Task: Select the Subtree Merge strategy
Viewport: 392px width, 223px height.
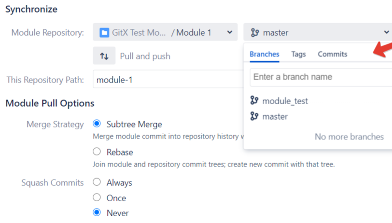Action: 97,125
